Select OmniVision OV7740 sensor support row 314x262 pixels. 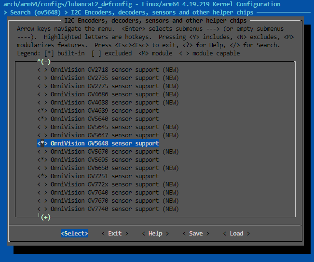pyautogui.click(x=108, y=209)
